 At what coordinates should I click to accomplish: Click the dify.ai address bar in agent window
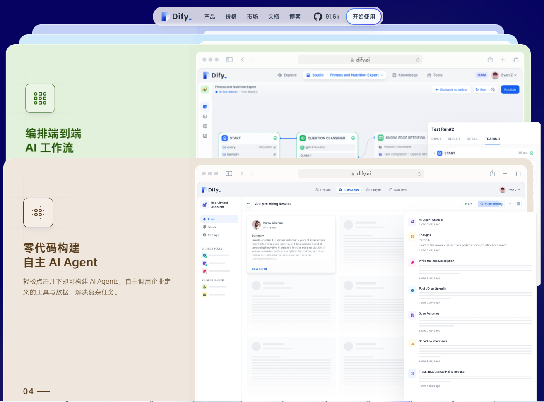click(x=361, y=174)
